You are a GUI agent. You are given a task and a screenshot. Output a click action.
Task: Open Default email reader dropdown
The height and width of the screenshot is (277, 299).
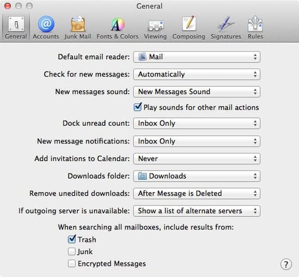tap(197, 57)
